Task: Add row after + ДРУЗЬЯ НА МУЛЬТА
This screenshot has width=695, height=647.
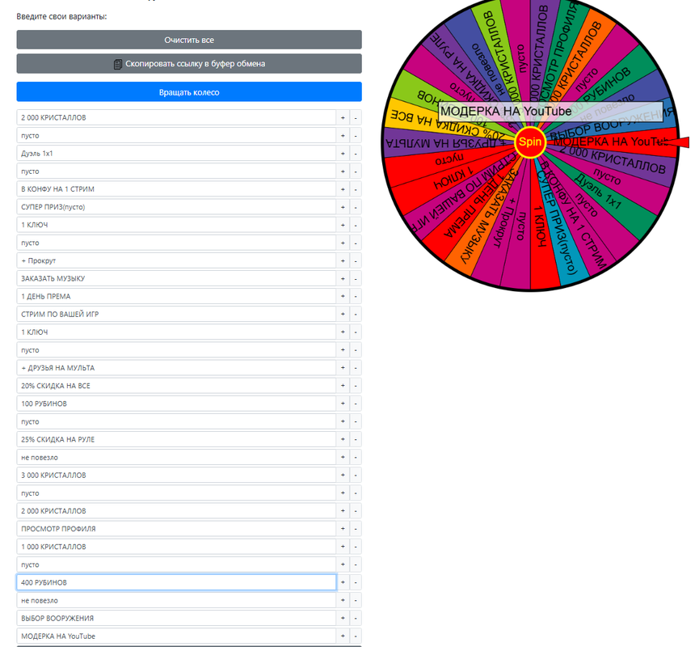Action: click(x=343, y=368)
